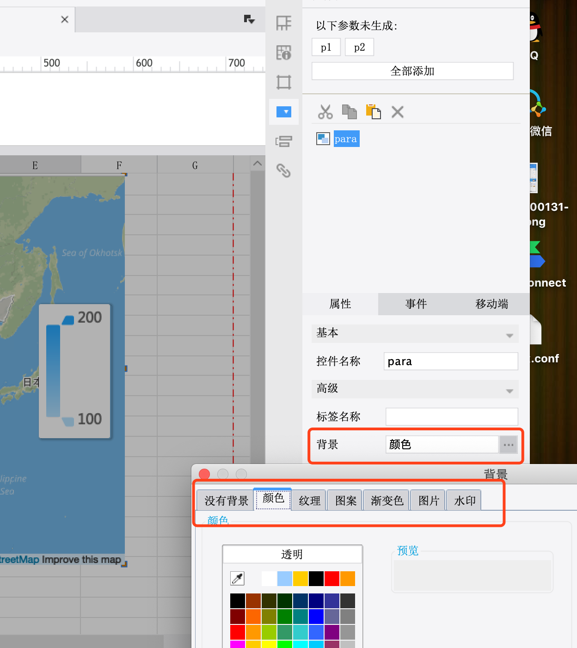Open the hyperlink chain icon panel
Image resolution: width=577 pixels, height=648 pixels.
(x=283, y=171)
